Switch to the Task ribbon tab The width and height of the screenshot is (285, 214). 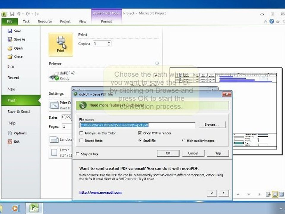26,21
